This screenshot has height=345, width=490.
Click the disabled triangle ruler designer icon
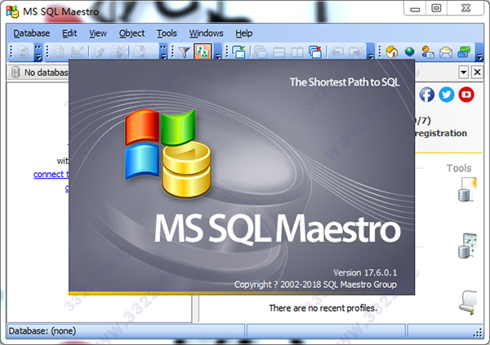pos(77,52)
